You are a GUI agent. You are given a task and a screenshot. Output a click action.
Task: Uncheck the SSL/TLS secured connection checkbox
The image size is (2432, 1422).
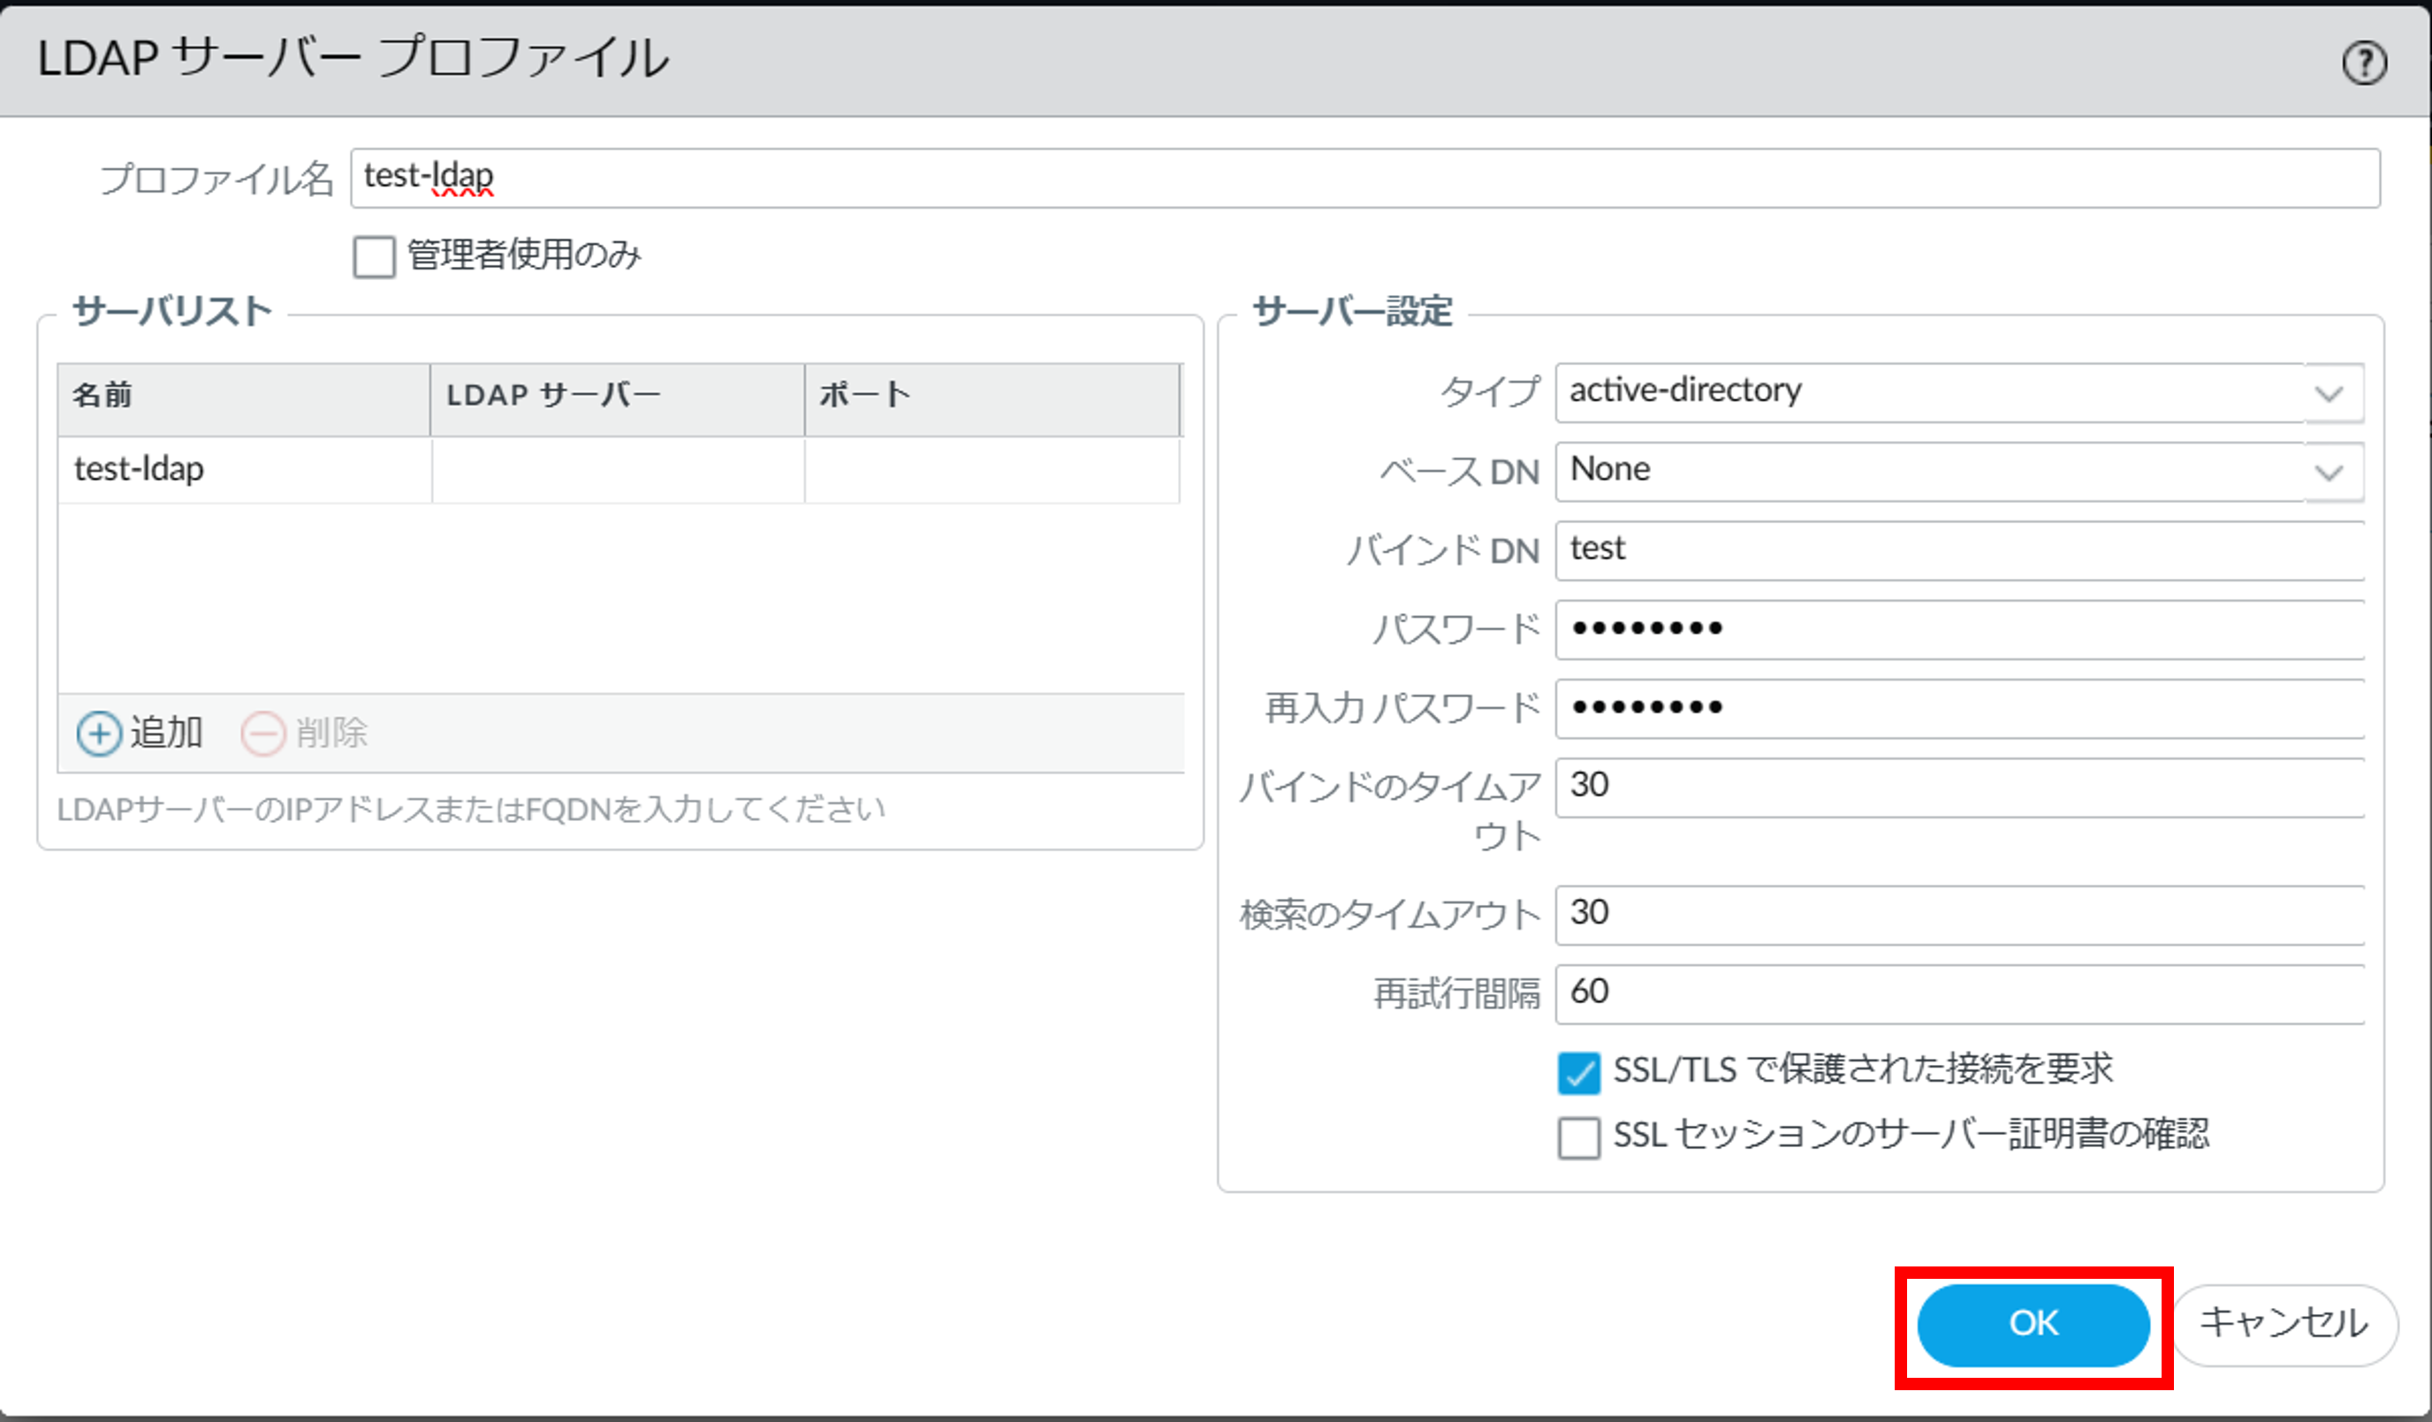1578,1073
